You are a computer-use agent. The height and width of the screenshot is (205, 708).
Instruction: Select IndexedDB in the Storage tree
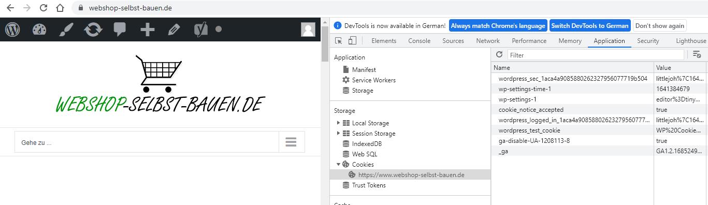tap(367, 144)
